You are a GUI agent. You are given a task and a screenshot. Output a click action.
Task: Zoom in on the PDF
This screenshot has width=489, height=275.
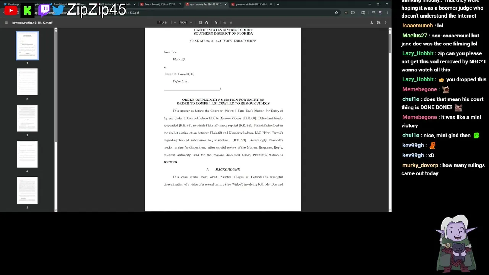[x=191, y=23]
